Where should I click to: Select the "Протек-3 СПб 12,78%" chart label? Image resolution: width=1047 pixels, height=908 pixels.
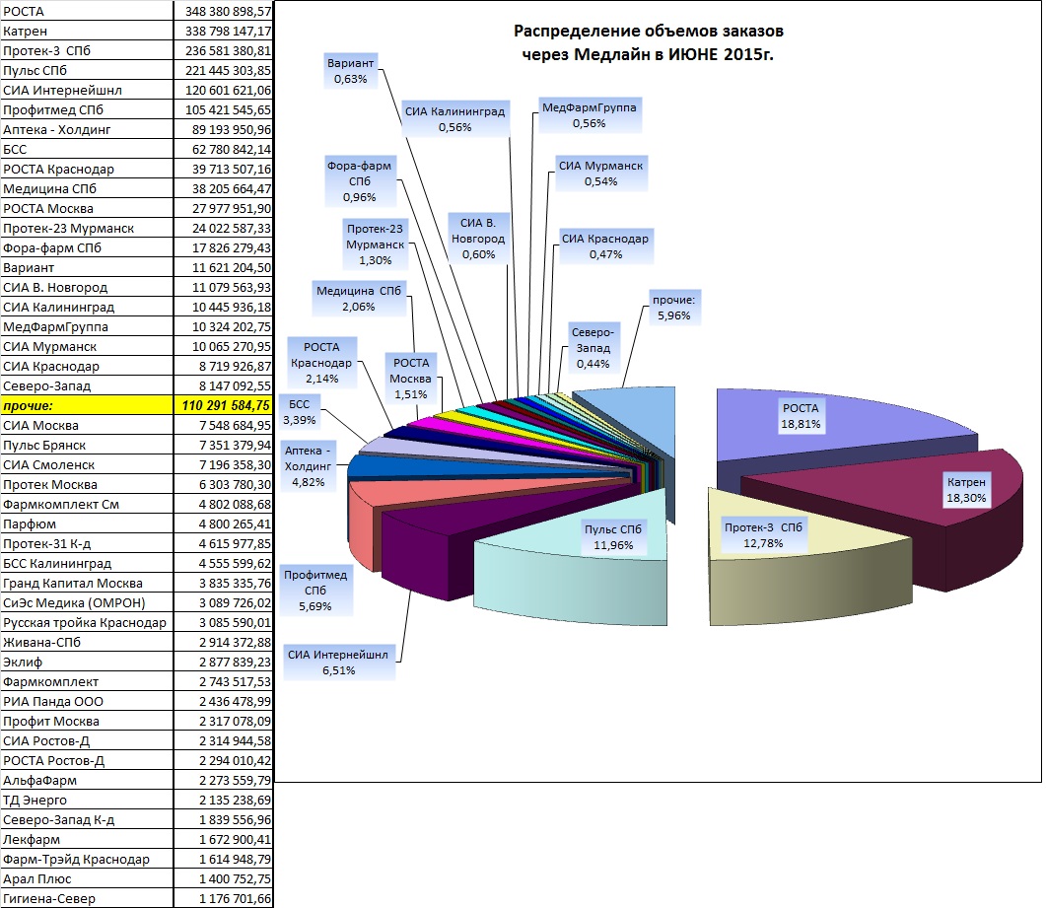763,534
